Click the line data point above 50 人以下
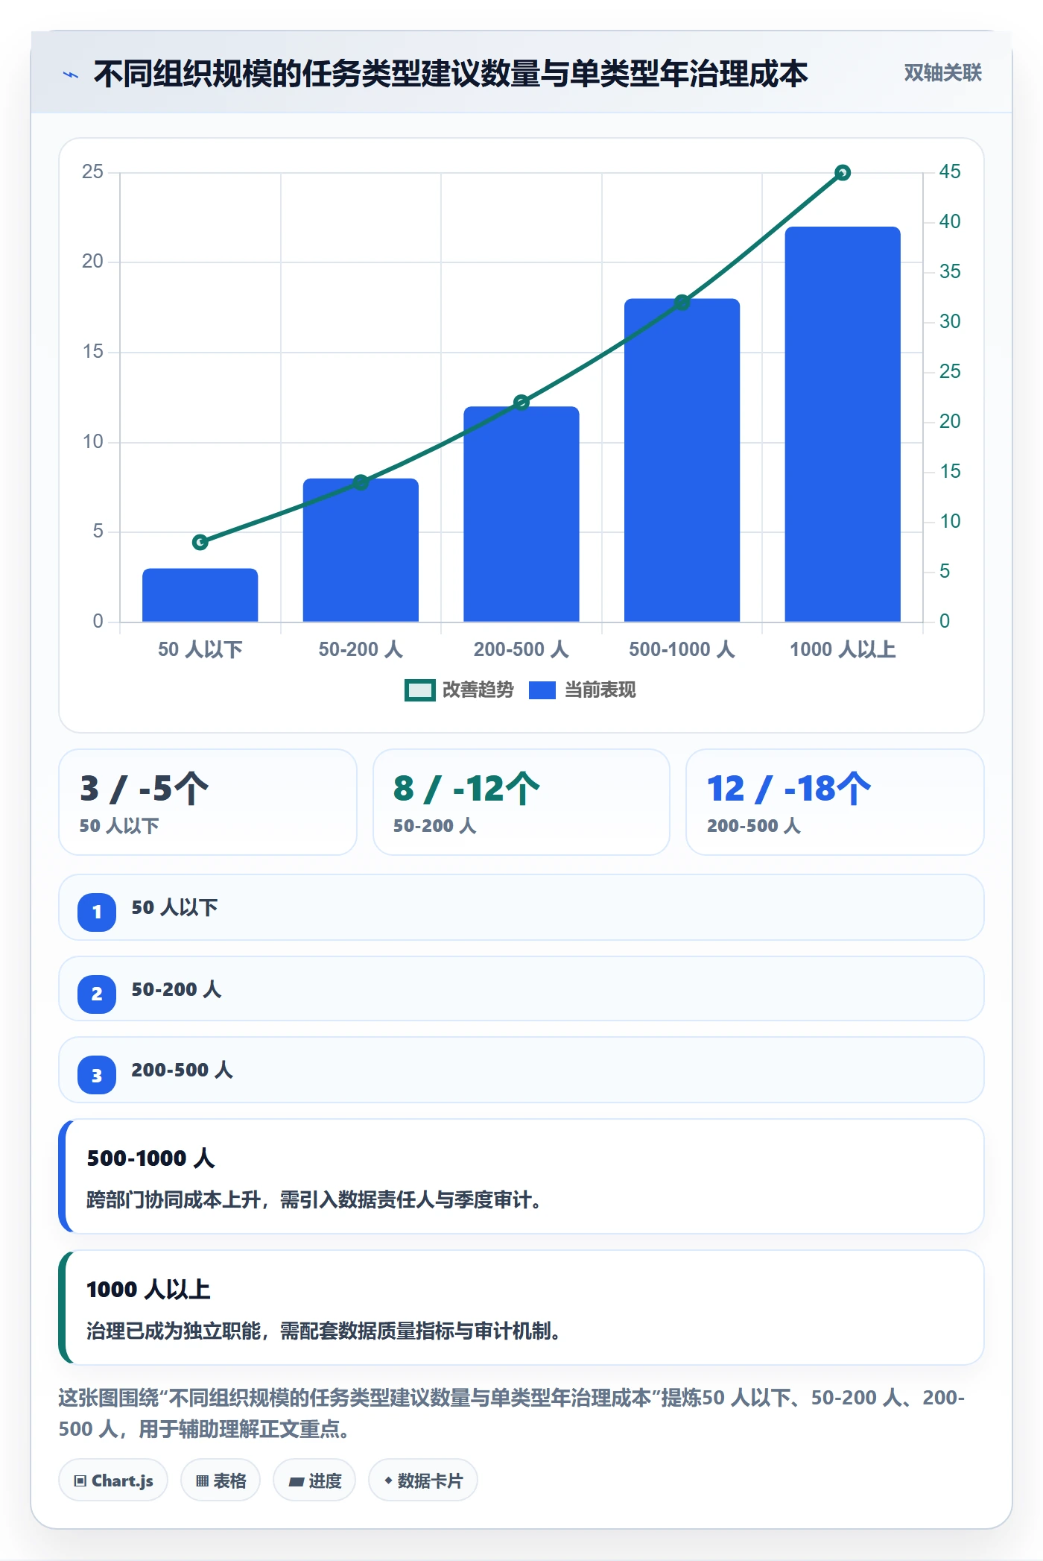This screenshot has width=1043, height=1561. coord(200,542)
